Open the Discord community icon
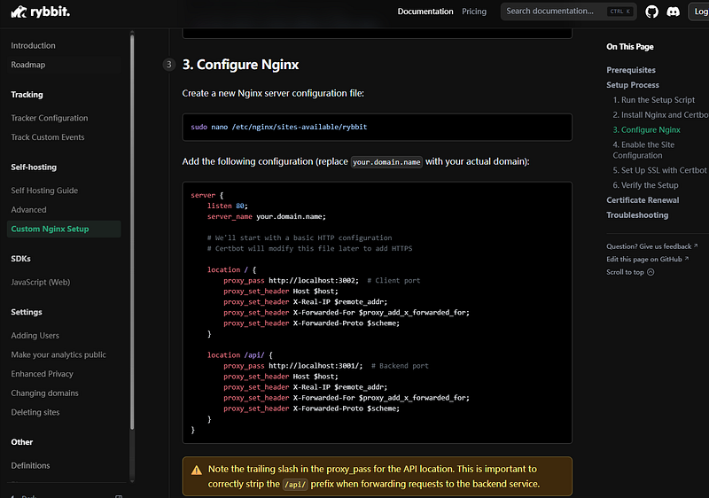 tap(673, 12)
